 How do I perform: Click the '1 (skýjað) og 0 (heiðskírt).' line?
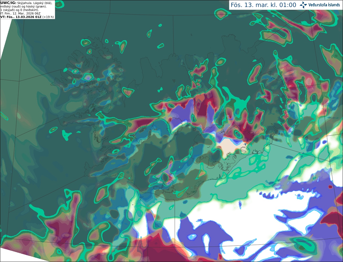click(20, 10)
